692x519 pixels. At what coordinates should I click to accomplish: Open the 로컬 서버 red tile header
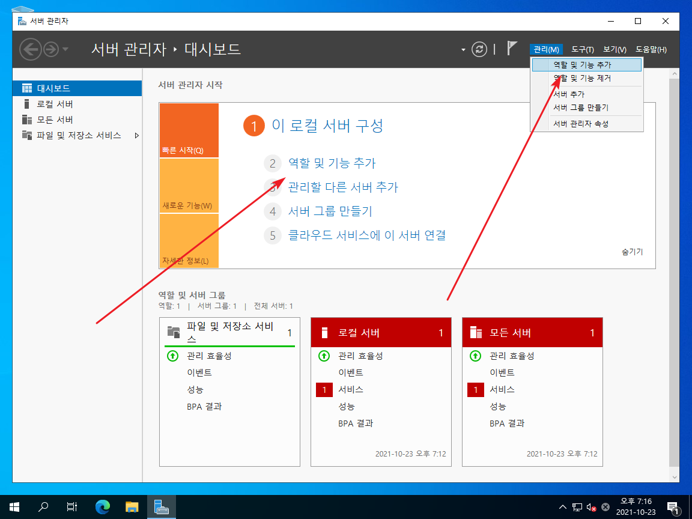tap(381, 332)
